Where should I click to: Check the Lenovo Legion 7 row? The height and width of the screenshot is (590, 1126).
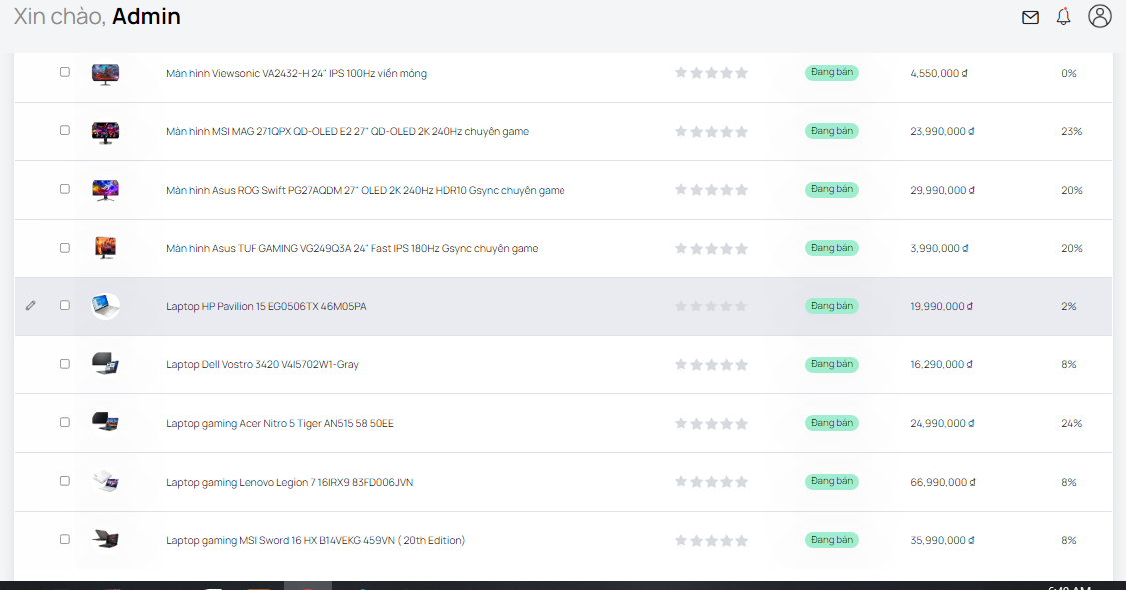point(65,481)
